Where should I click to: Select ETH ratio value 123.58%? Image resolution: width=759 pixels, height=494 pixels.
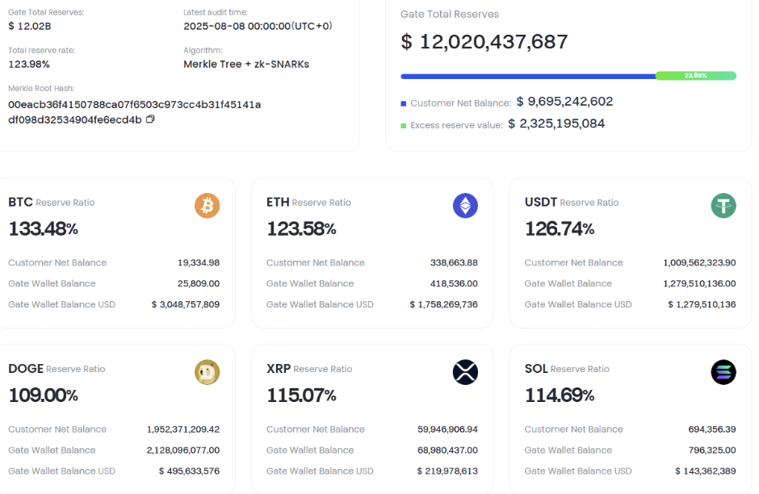point(301,229)
